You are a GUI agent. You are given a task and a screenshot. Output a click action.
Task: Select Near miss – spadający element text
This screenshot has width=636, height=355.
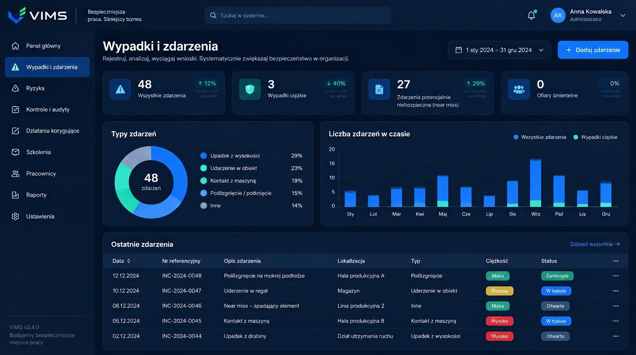click(262, 306)
